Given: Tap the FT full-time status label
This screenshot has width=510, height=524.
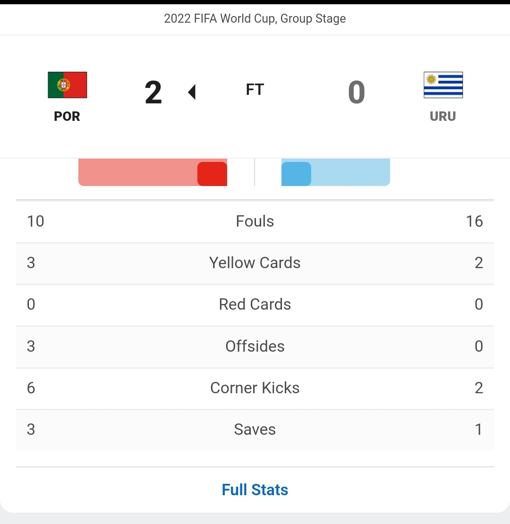Looking at the screenshot, I should coord(255,90).
